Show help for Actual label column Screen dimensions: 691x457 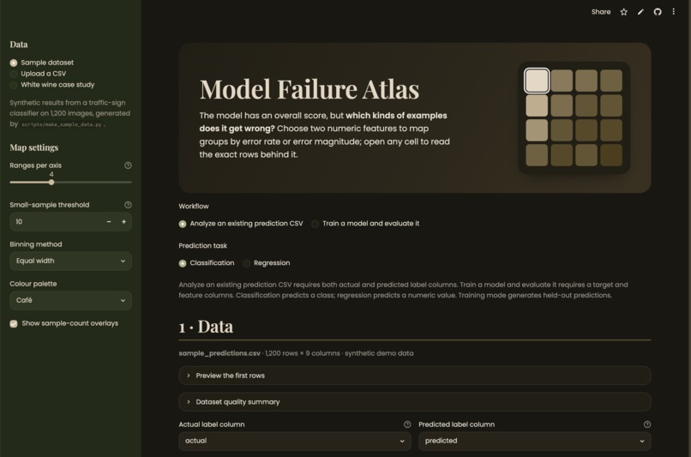point(407,424)
